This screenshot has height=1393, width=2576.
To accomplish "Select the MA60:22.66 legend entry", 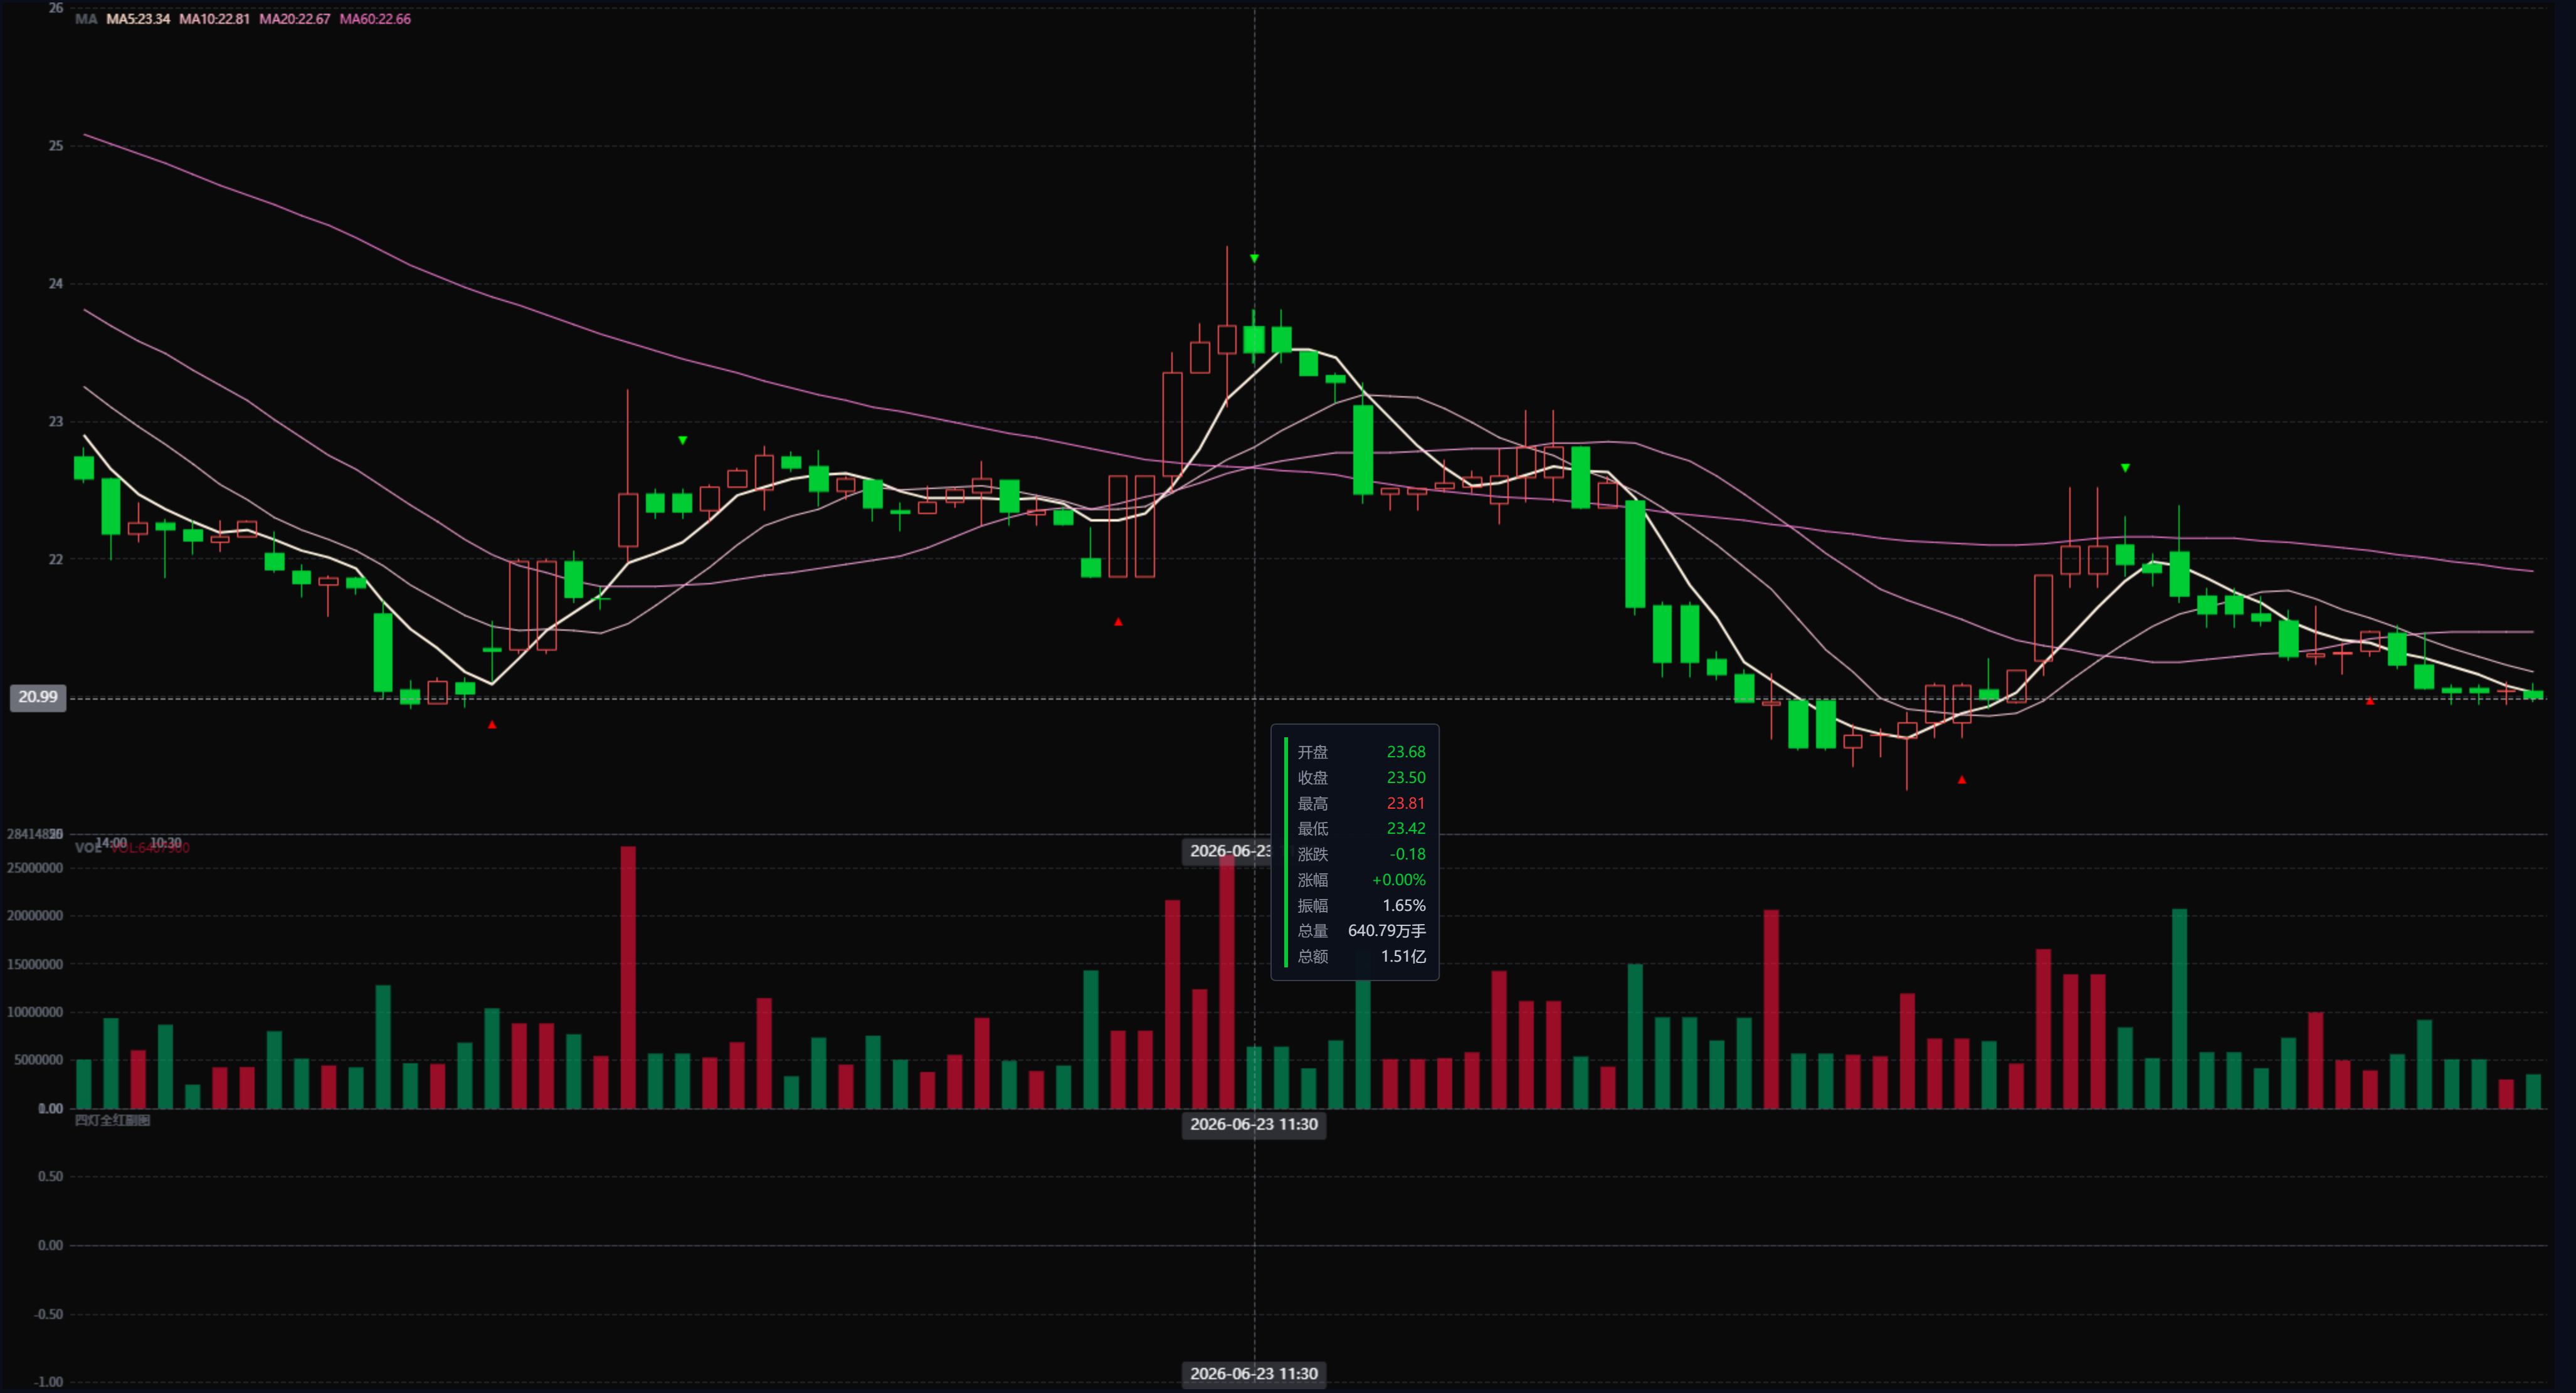I will pyautogui.click(x=375, y=19).
